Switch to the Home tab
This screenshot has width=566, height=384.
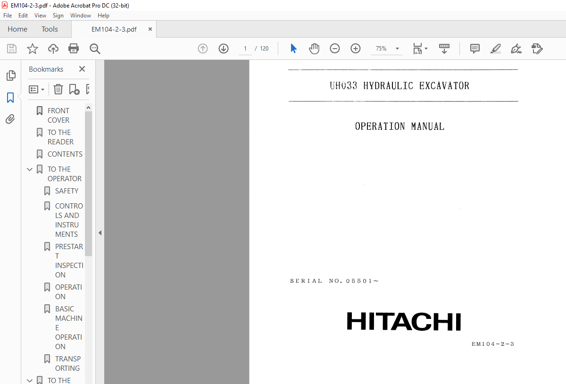pyautogui.click(x=17, y=29)
